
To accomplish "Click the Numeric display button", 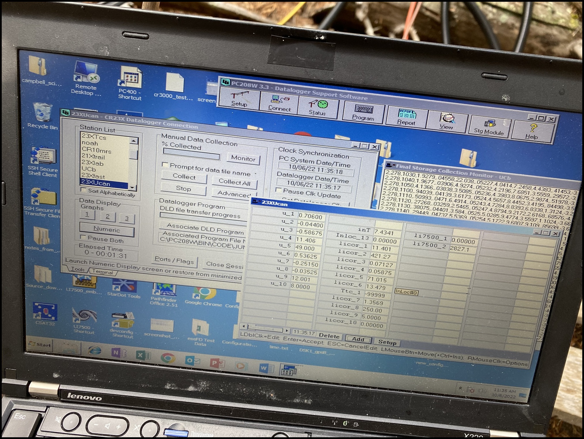I will pos(107,229).
